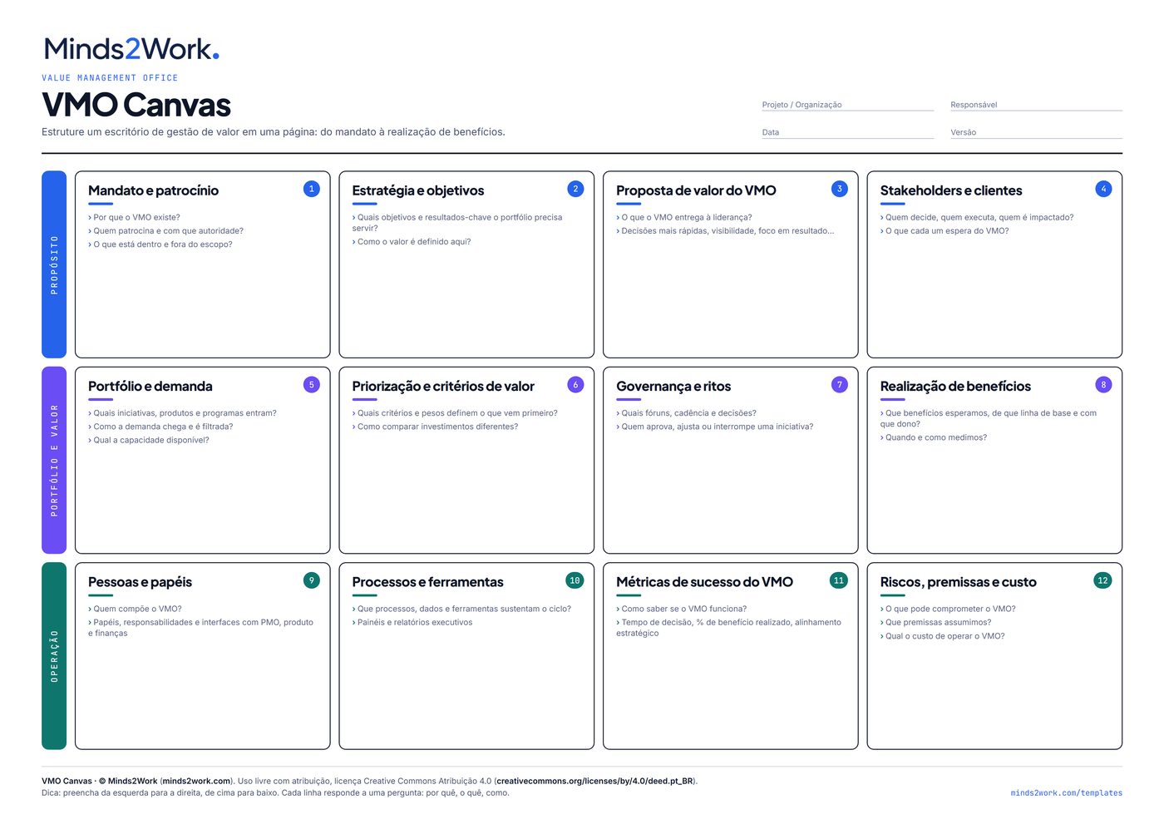Image resolution: width=1164 pixels, height=824 pixels.
Task: Click the purple number 6 Priorização badge
Action: click(575, 384)
